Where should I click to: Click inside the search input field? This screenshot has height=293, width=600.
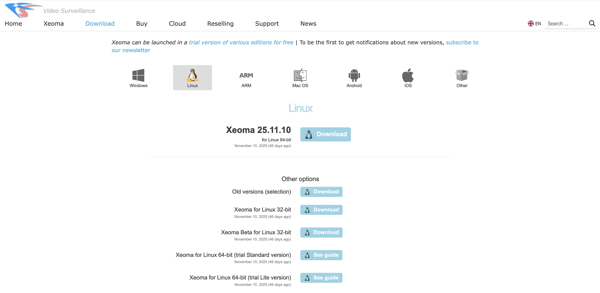click(566, 23)
